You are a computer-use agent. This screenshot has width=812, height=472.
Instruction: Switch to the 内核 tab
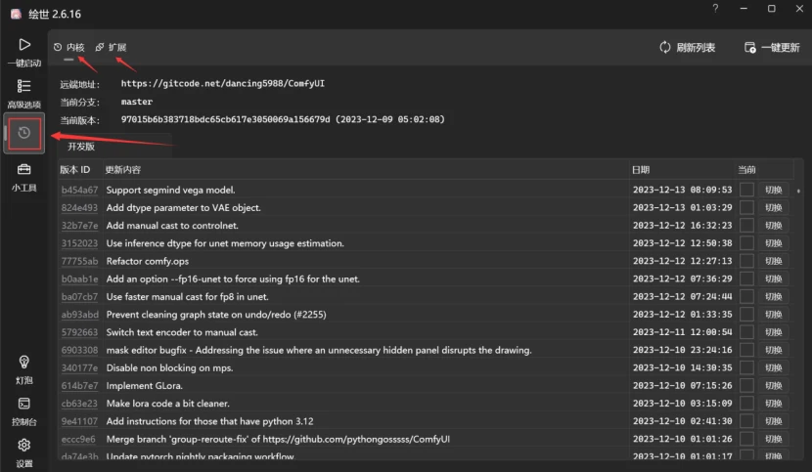tap(69, 47)
